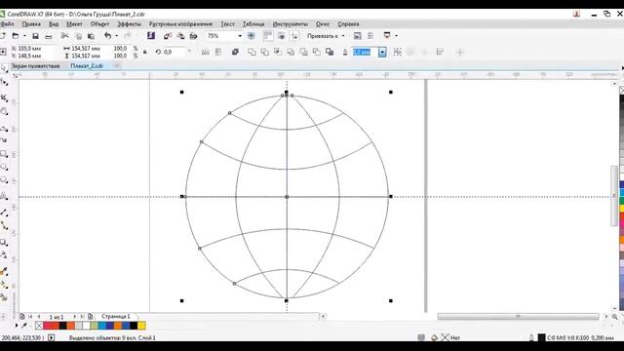
Task: Click the no-color X swatch
Action: pyautogui.click(x=39, y=326)
